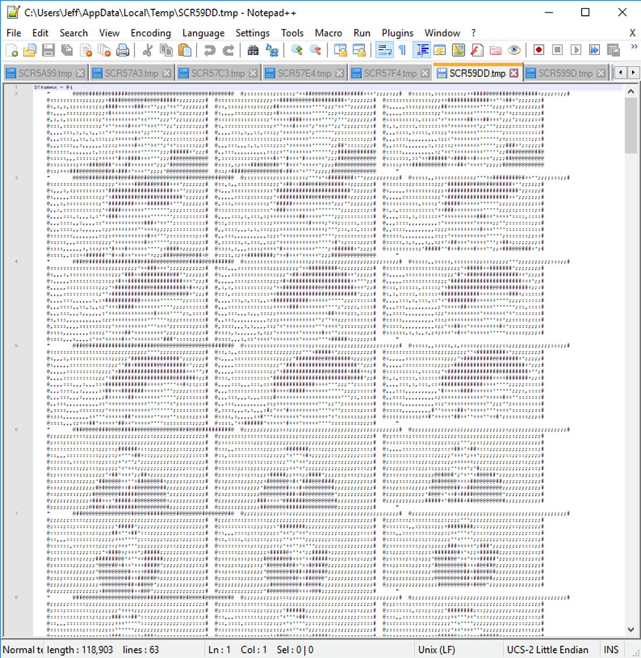Stop macro recording button
The image size is (641, 658).
557,50
